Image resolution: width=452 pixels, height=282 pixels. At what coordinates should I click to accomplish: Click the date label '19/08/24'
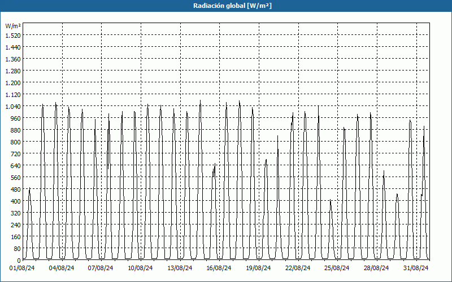pos(258,268)
